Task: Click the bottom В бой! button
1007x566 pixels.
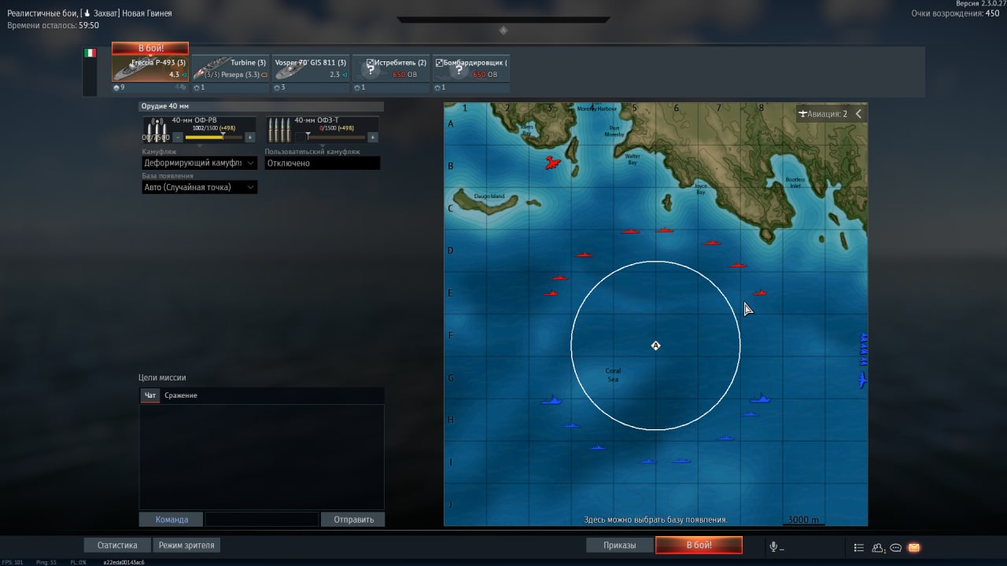Action: click(x=699, y=545)
